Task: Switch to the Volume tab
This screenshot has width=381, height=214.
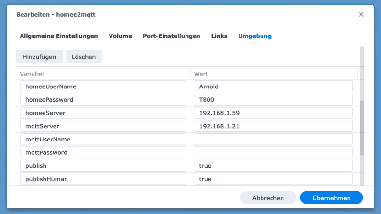Action: pos(120,36)
